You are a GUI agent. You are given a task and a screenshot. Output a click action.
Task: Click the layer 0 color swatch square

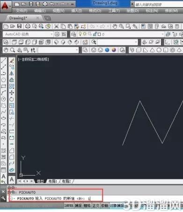click(99, 34)
